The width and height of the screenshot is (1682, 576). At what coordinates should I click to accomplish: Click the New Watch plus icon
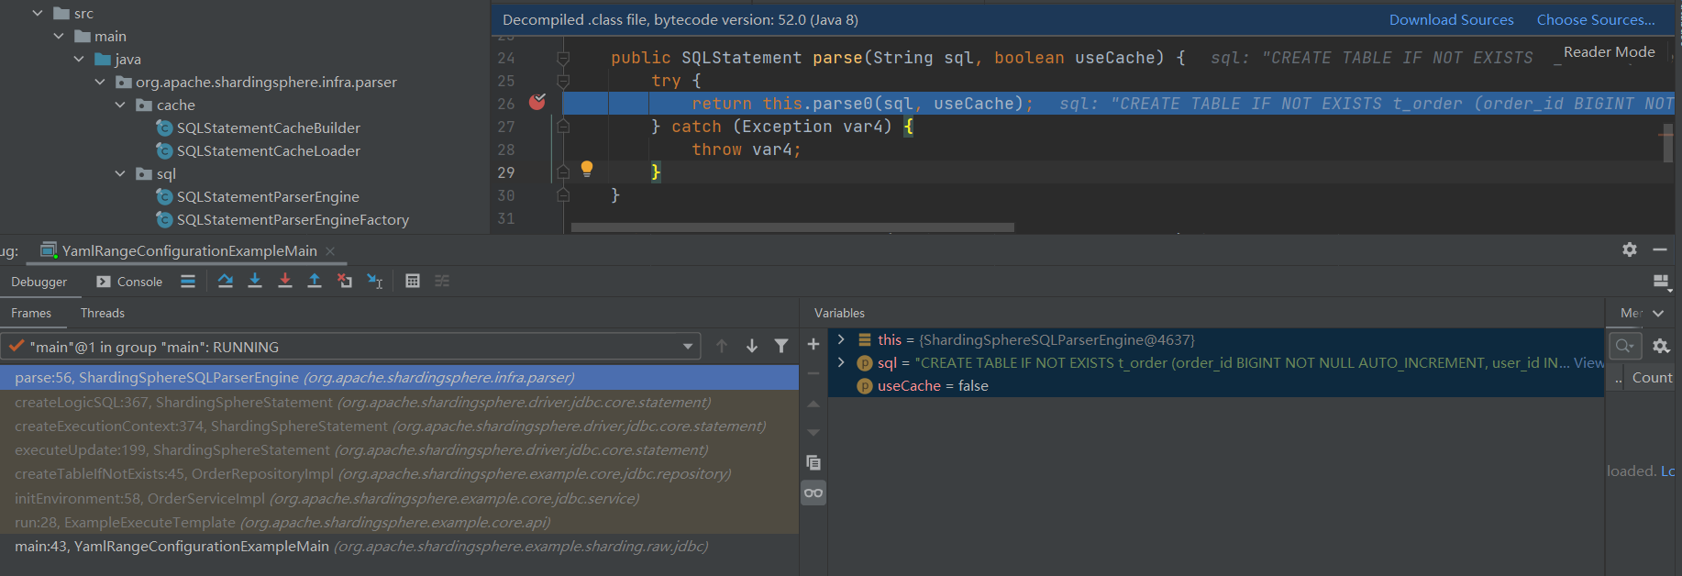pos(813,345)
